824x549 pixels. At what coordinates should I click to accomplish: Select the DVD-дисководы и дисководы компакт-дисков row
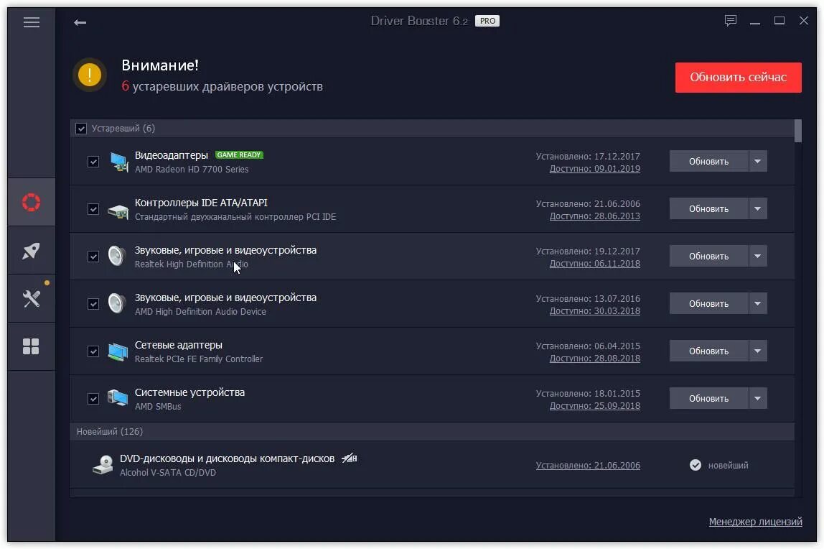click(432, 465)
